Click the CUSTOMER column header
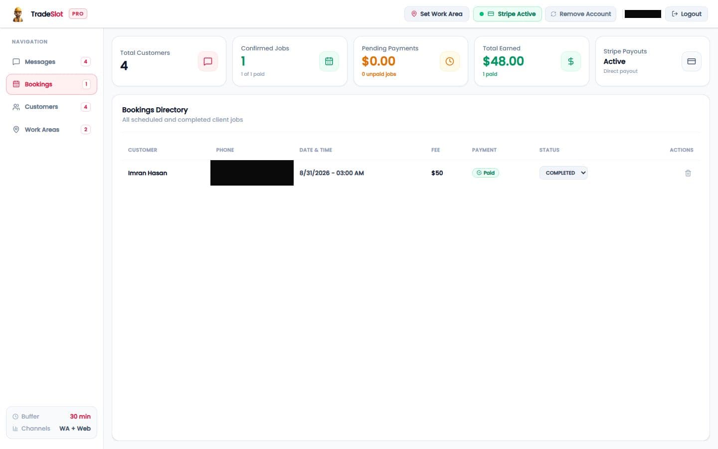 pos(143,150)
